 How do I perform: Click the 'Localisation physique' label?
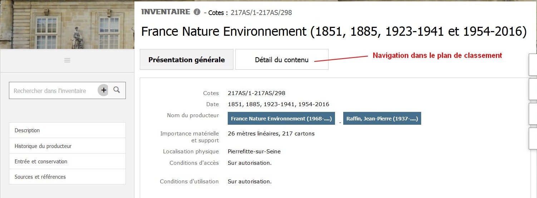coord(191,152)
